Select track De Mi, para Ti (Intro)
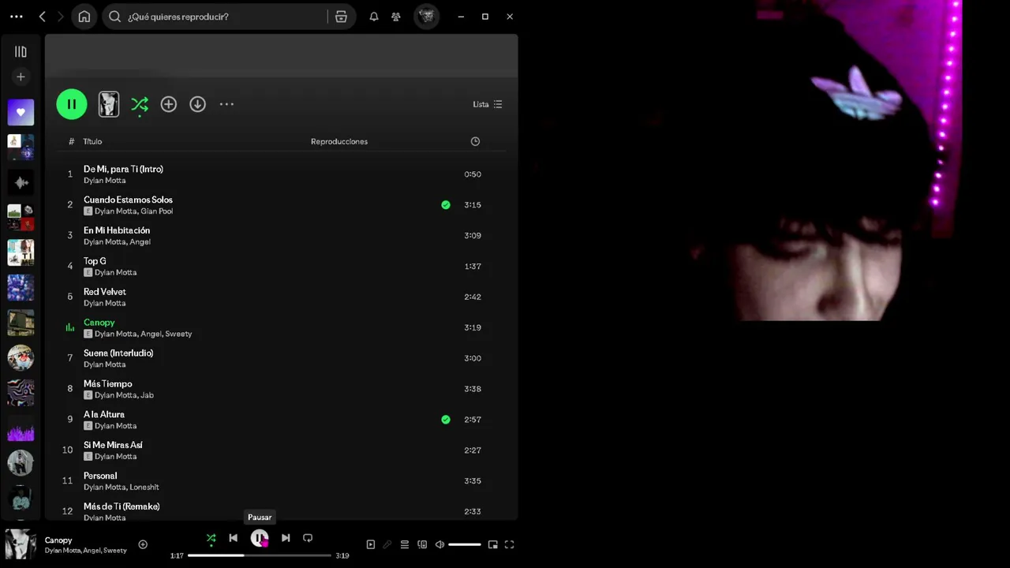Screen dimensions: 1010x568 tap(123, 169)
